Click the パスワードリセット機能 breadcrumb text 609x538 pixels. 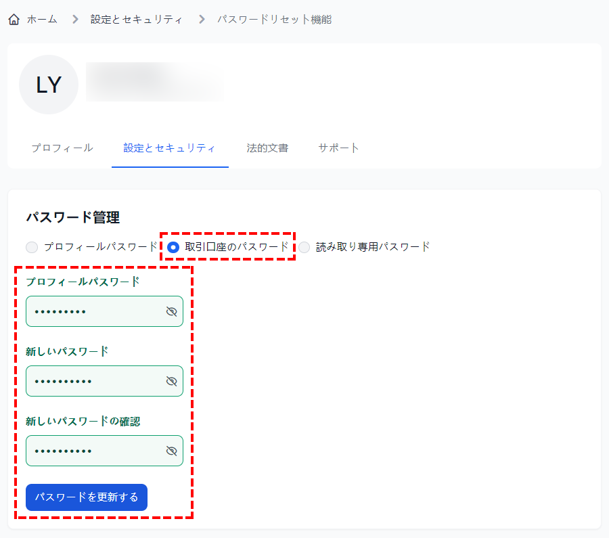(x=274, y=20)
